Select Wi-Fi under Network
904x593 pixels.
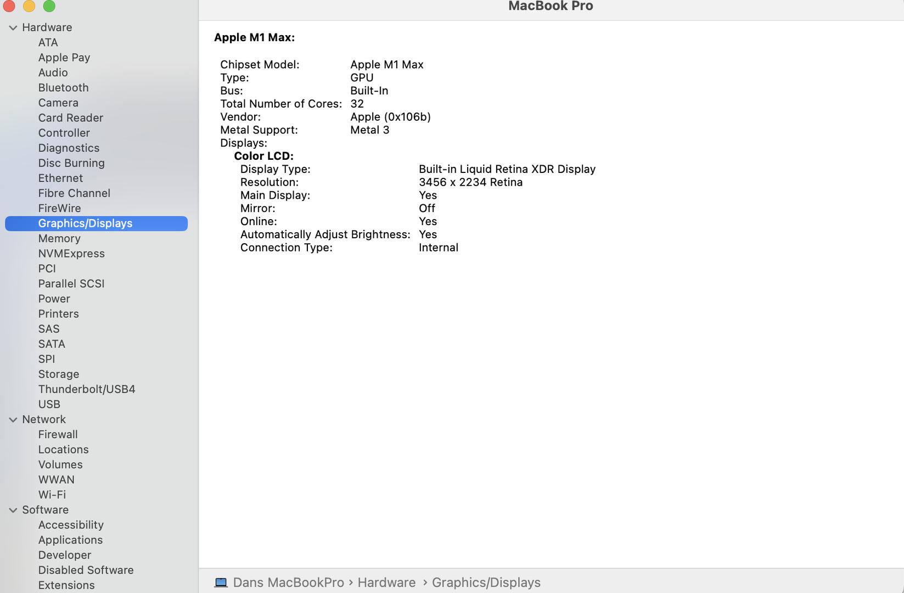(52, 495)
